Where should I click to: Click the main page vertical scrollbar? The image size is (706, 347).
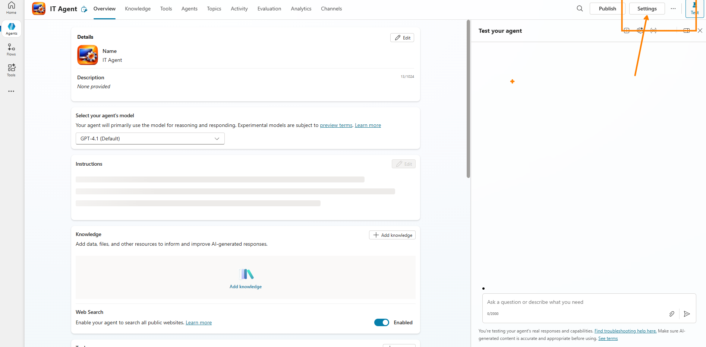click(468, 99)
